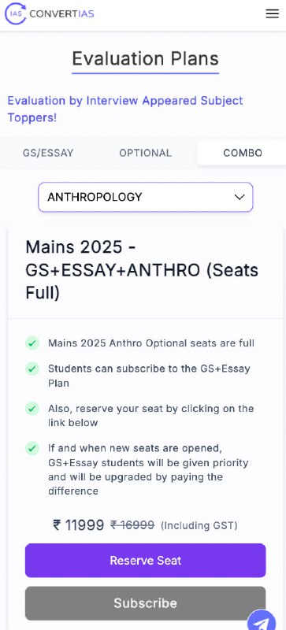Click the Interview Appeared Subject Toppers text
This screenshot has width=286, height=630.
coord(125,109)
